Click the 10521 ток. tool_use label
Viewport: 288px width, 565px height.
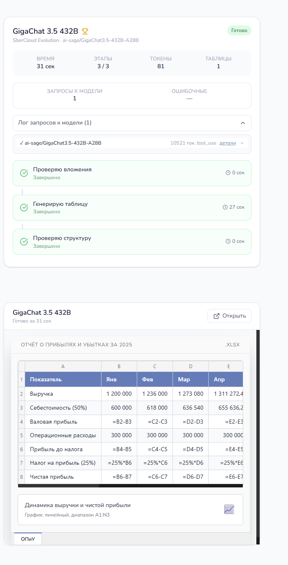coord(193,143)
